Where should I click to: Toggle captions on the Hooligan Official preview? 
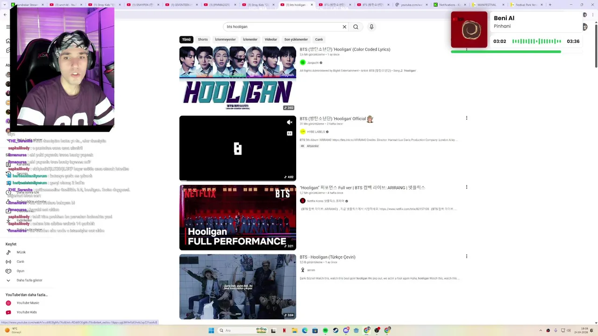pyautogui.click(x=290, y=133)
